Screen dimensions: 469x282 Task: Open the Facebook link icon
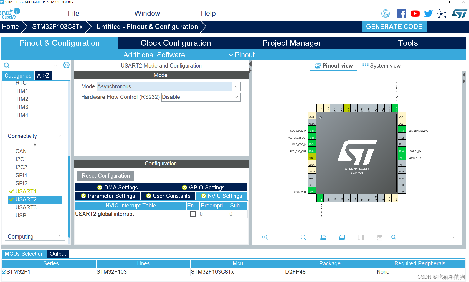coord(402,14)
